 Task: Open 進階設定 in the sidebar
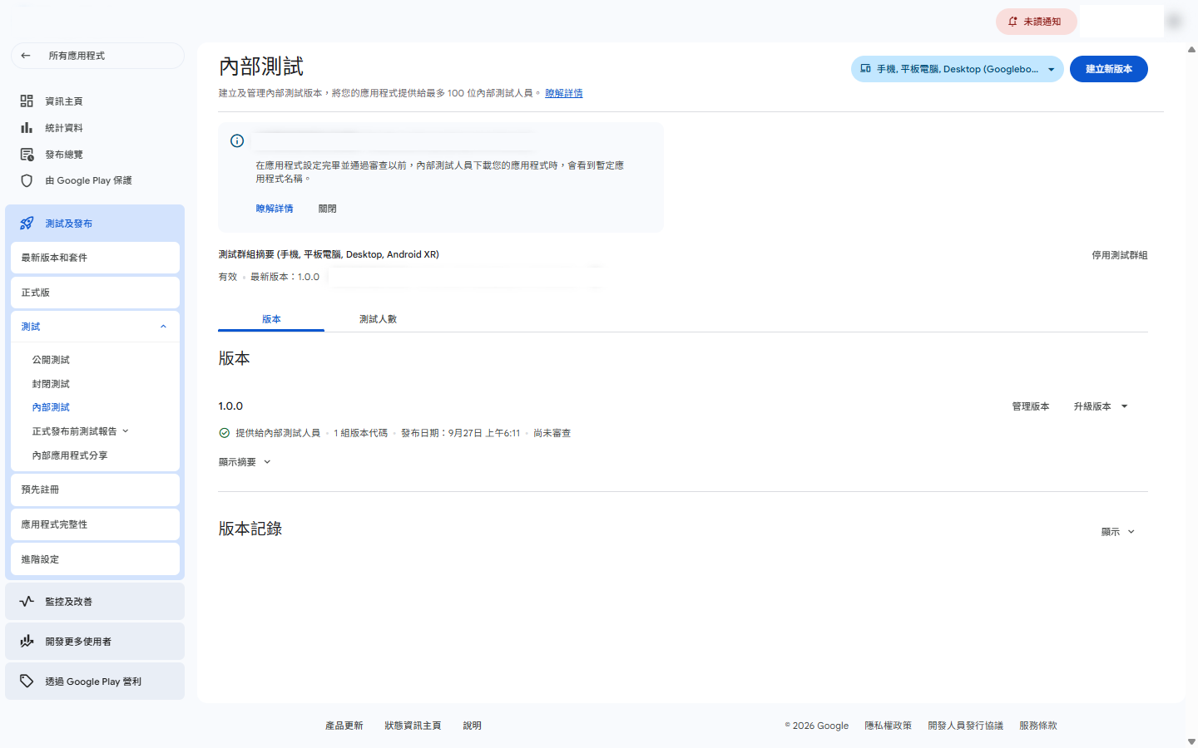(x=95, y=559)
